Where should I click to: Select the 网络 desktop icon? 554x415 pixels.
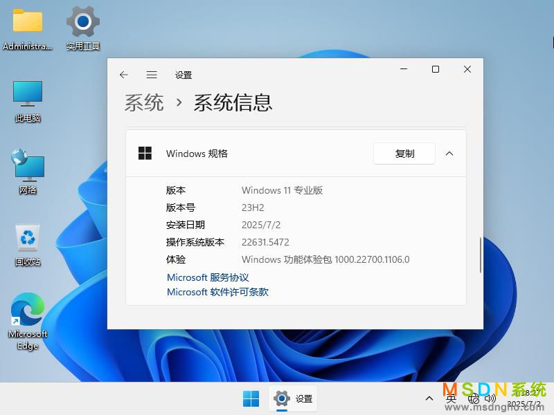28,172
